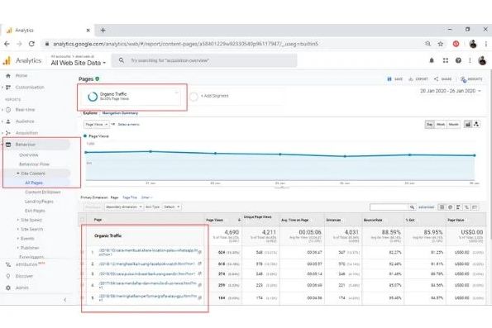Open the notifications bell icon
The width and height of the screenshot is (492, 328).
(x=432, y=60)
